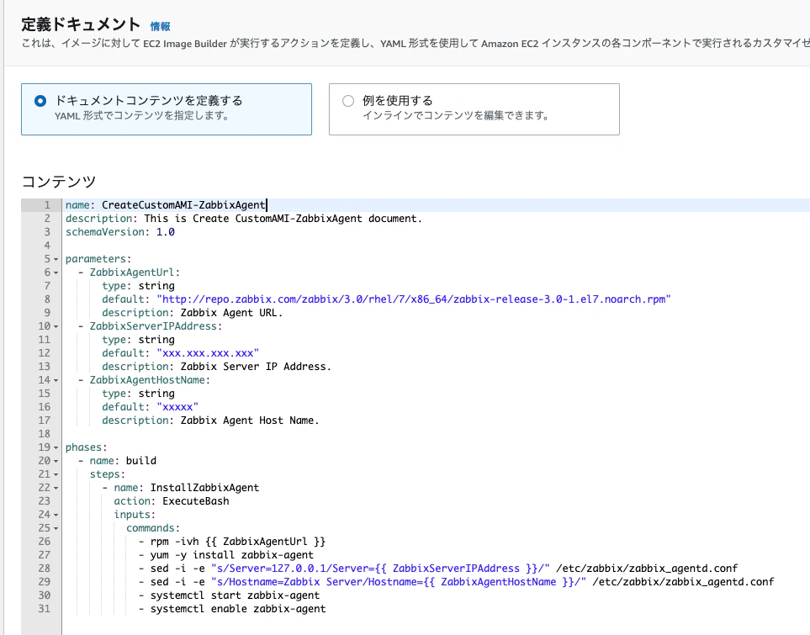Click the 'schemaVersion' key in the editor
The image size is (810, 635).
[104, 232]
